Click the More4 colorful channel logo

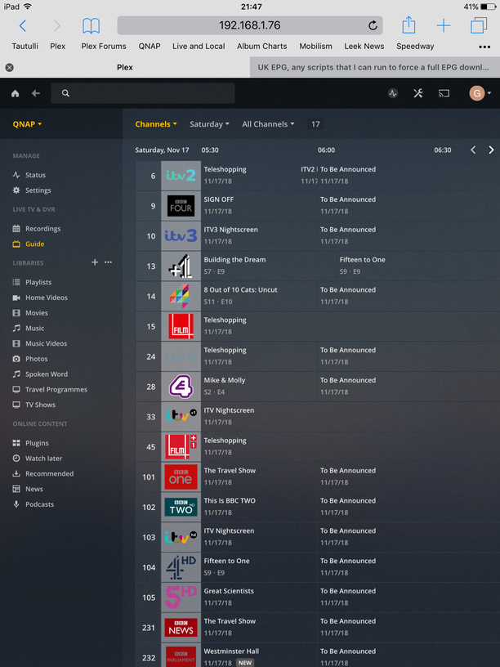tap(181, 296)
